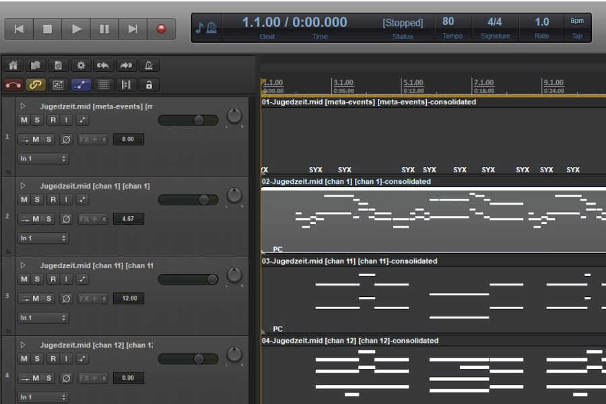
Task: Click the Bpm Tap button
Action: [x=577, y=28]
